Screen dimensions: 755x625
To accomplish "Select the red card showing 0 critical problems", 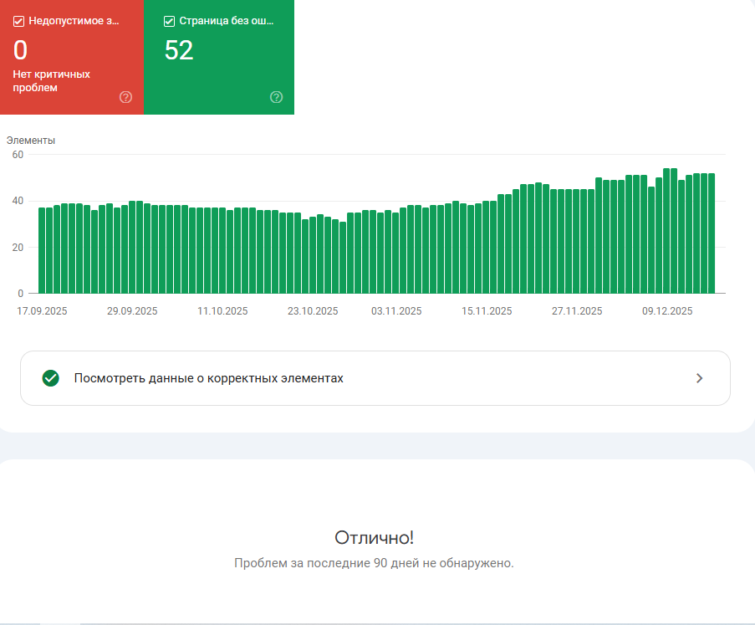I will (x=72, y=57).
